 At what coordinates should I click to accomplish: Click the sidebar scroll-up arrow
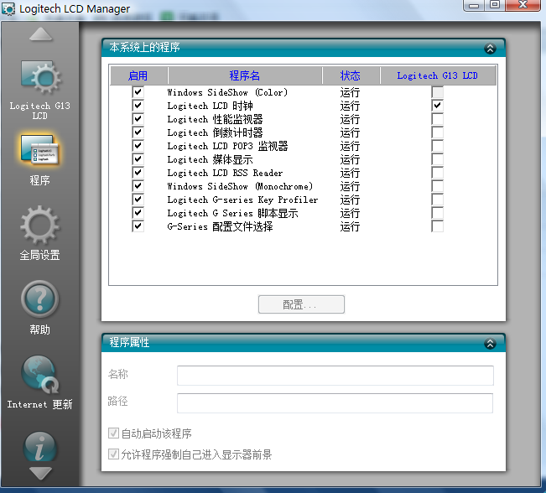pos(41,34)
